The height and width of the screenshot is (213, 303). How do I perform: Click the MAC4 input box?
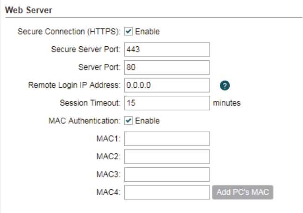[x=167, y=192]
